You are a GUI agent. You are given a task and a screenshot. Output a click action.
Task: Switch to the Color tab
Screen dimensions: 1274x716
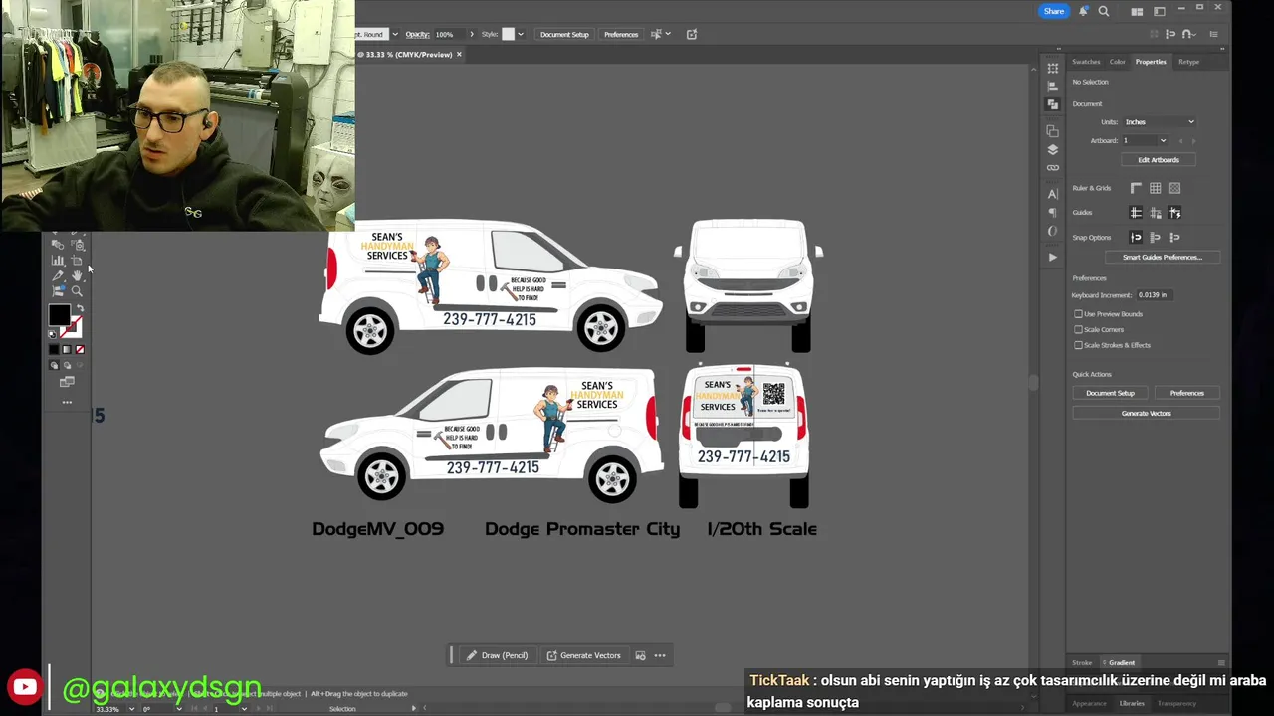[x=1118, y=62]
